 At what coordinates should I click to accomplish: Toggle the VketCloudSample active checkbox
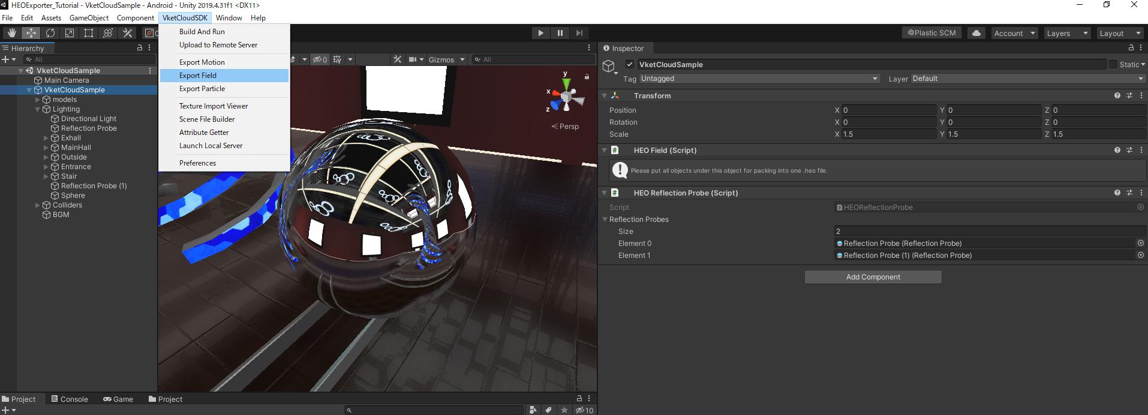click(629, 64)
